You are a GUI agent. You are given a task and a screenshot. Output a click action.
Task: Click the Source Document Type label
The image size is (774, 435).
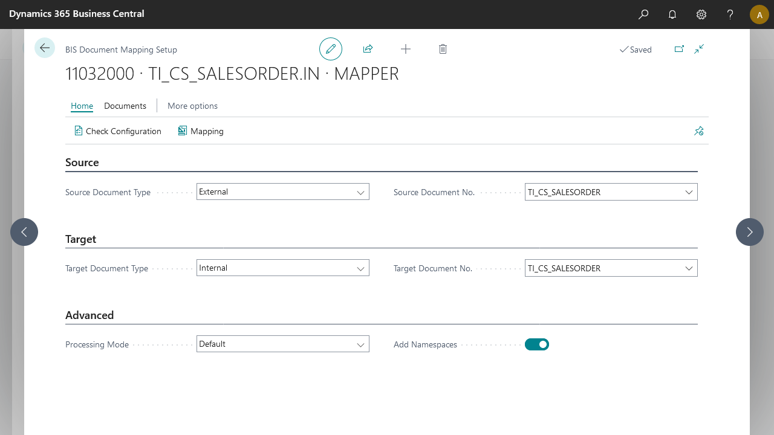[x=108, y=192]
